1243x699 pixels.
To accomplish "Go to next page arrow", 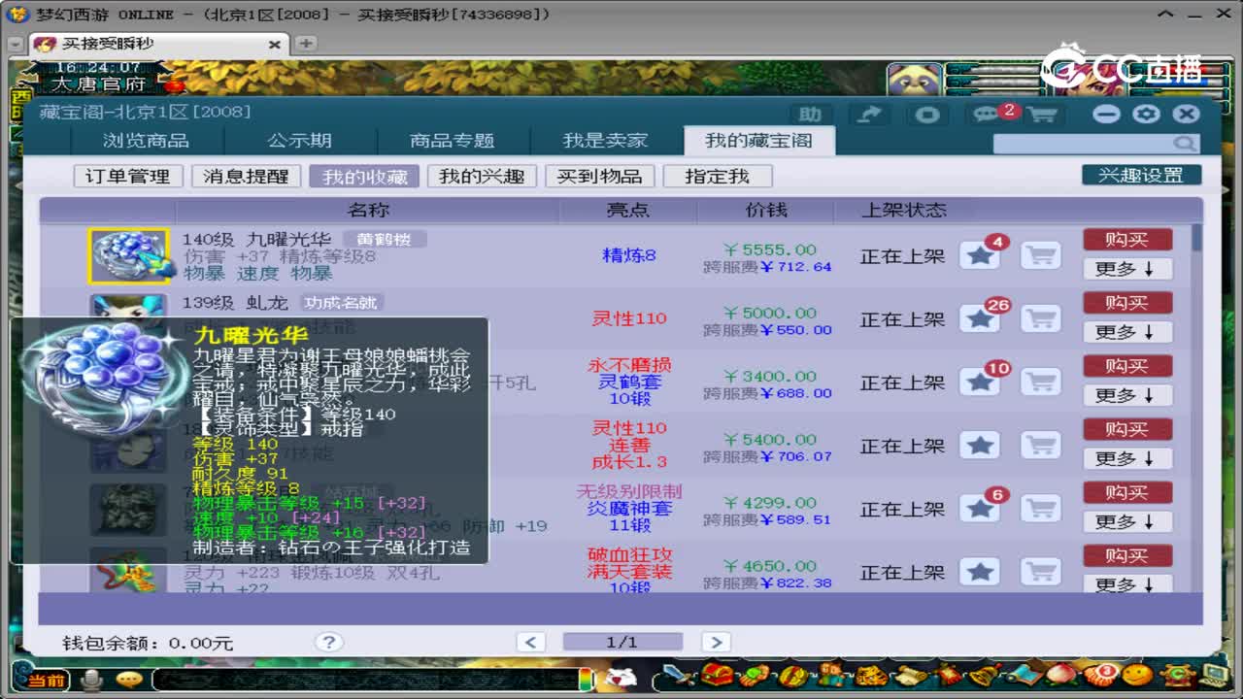I will pos(716,642).
